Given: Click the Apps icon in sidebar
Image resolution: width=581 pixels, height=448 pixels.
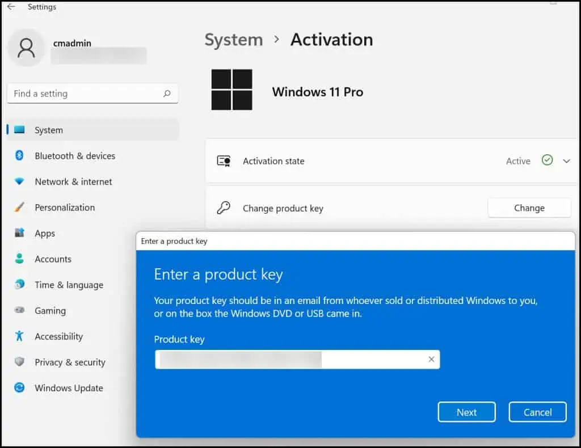Looking at the screenshot, I should [19, 233].
